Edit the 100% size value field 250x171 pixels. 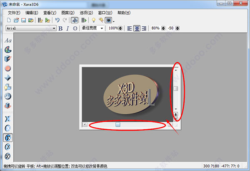[113, 28]
